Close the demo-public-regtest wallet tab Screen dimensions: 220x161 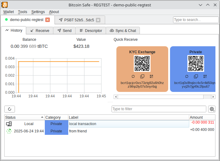pyautogui.click(x=48, y=20)
